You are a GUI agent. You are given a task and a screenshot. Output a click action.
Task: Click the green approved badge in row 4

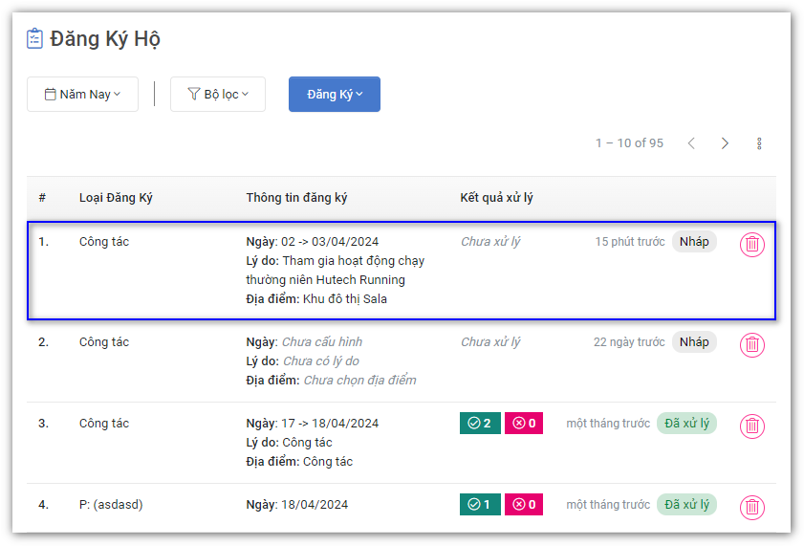480,504
